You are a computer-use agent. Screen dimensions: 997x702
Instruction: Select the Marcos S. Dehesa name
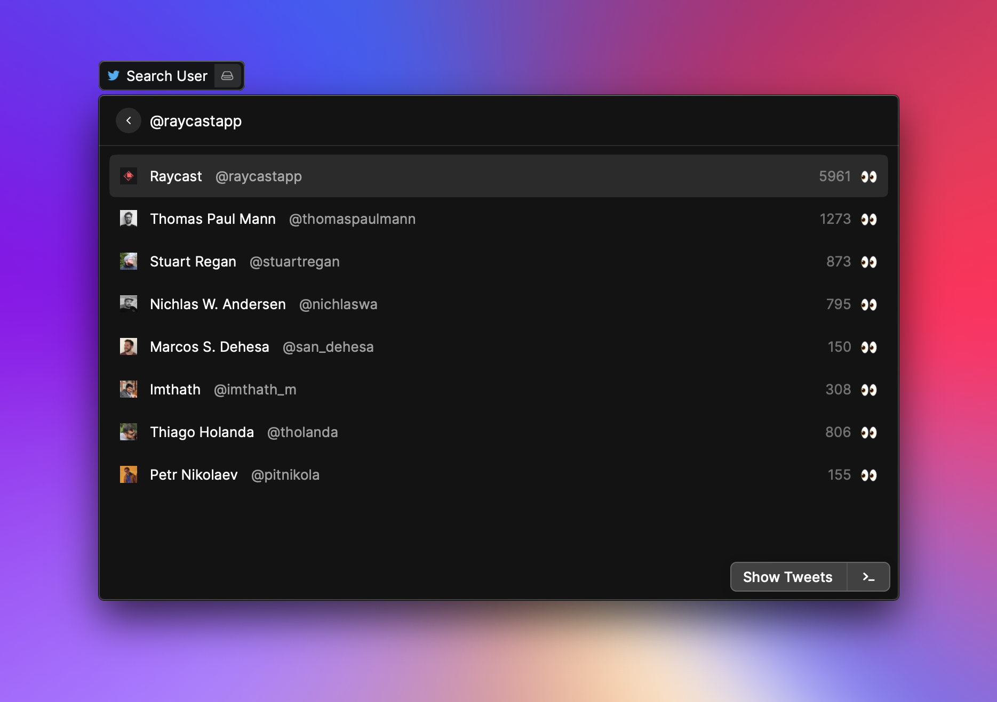210,347
